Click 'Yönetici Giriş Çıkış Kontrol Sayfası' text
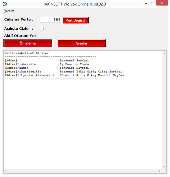Screen dimensions: 170x177 pyautogui.click(x=92, y=75)
